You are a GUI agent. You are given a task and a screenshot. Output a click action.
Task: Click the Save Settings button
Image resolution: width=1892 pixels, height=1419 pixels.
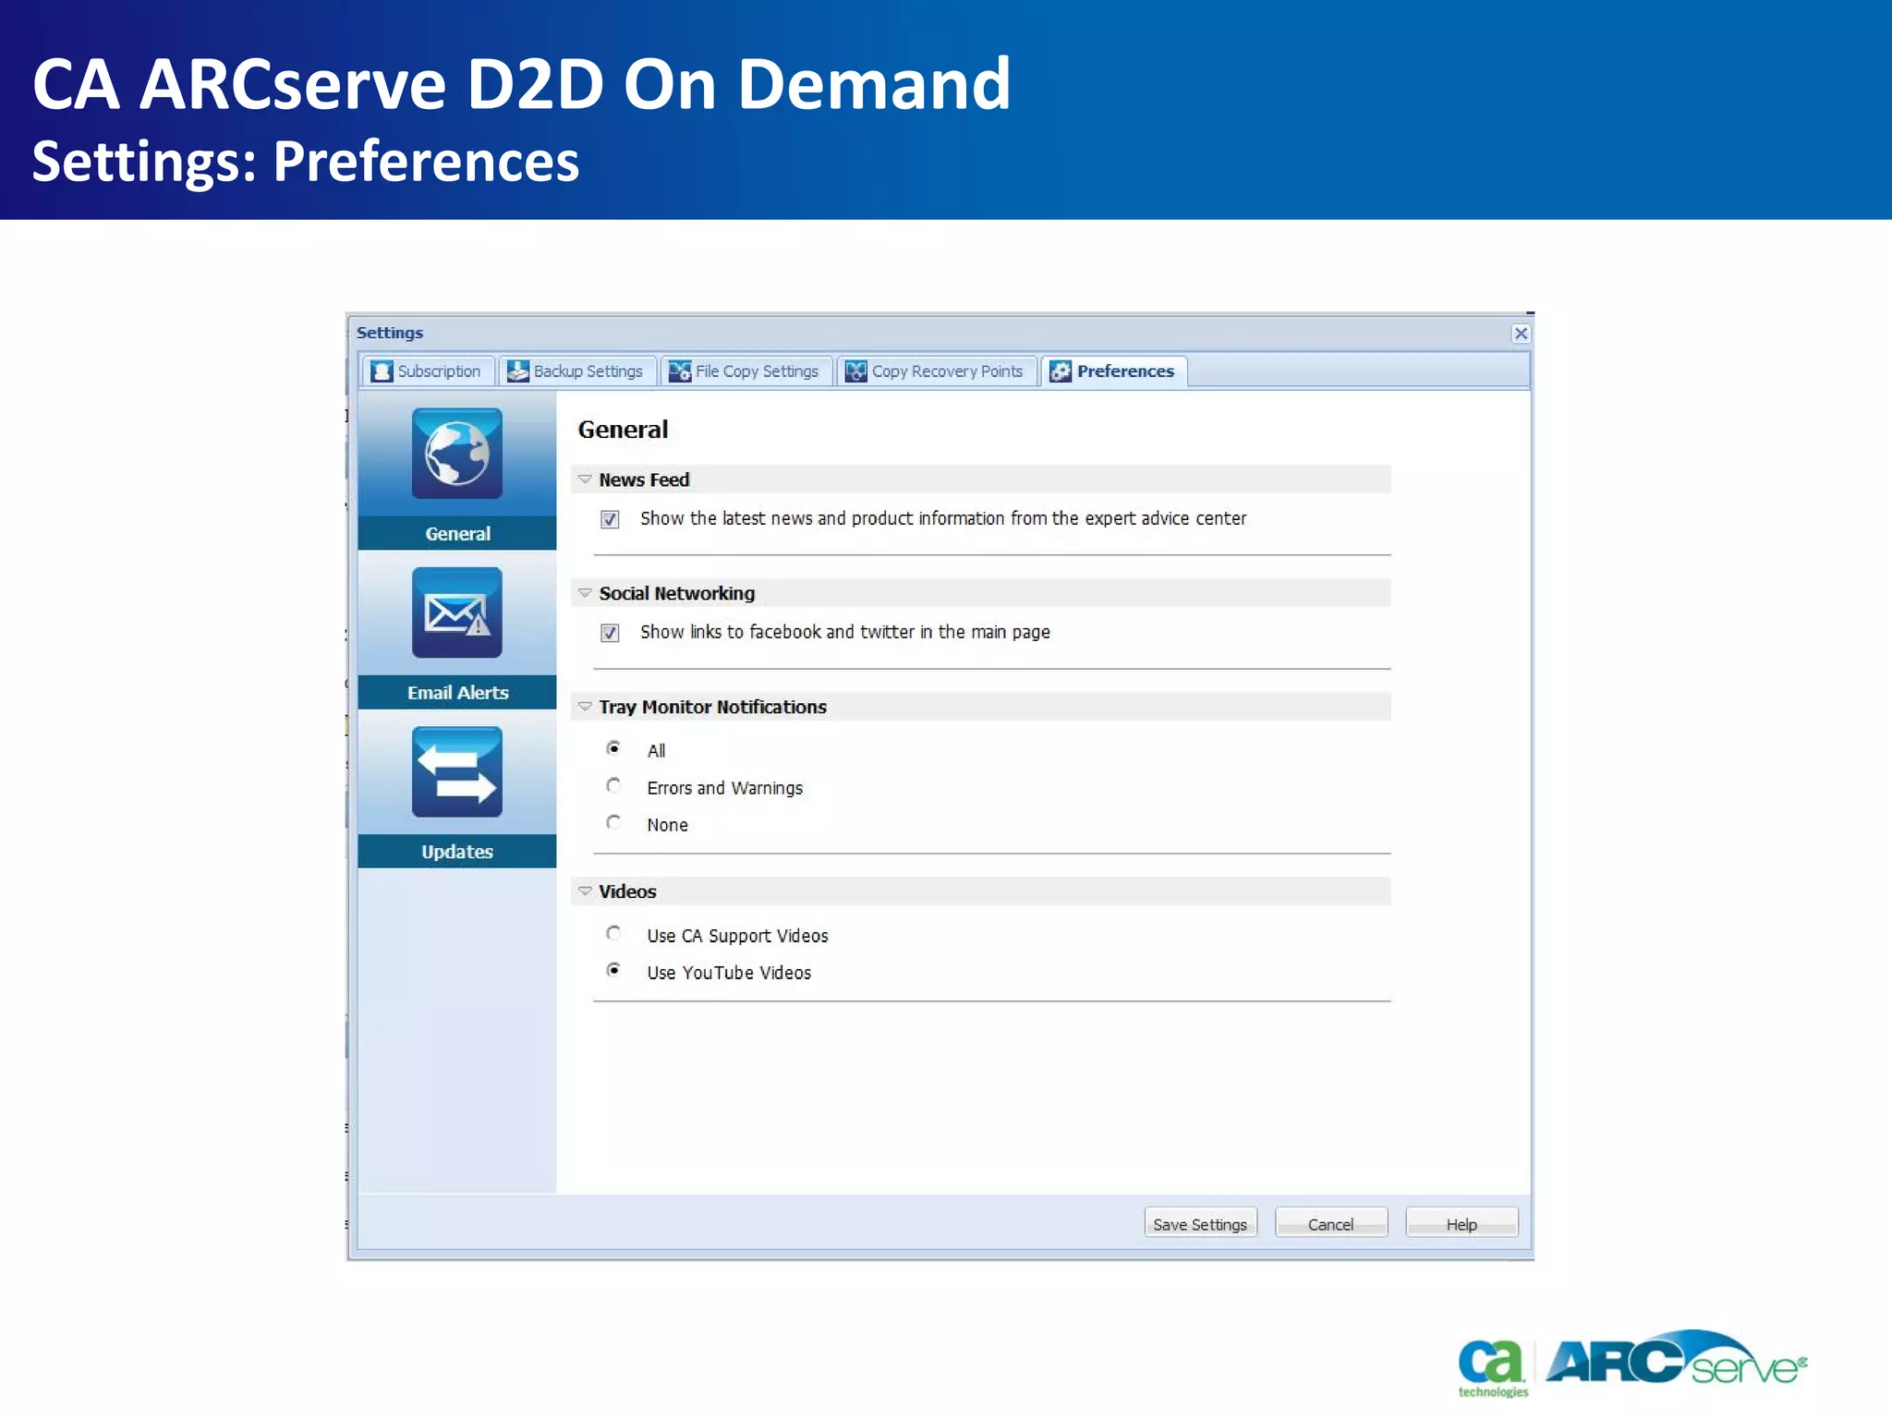tap(1200, 1223)
